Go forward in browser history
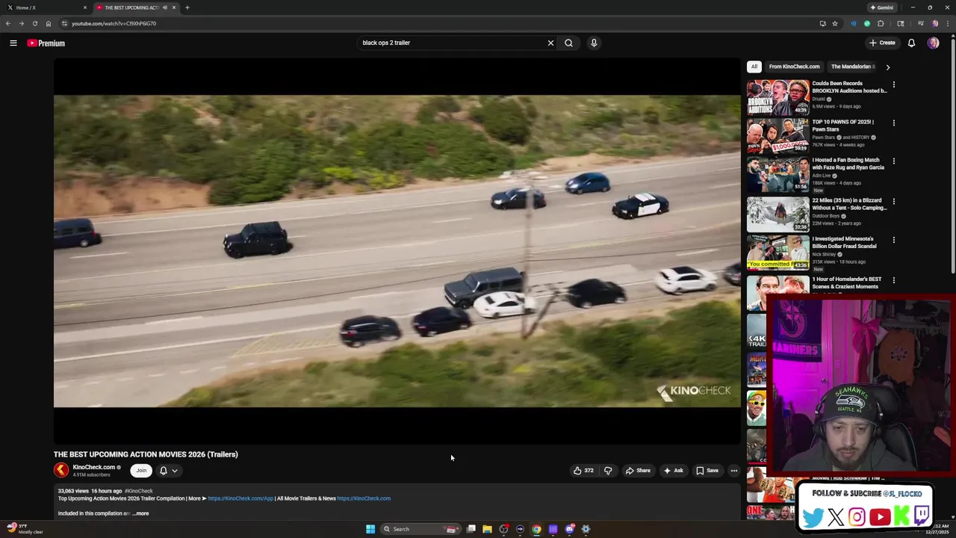 21,23
